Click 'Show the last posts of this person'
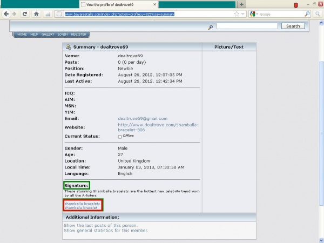Screen dimensions: 324x243 100,225
